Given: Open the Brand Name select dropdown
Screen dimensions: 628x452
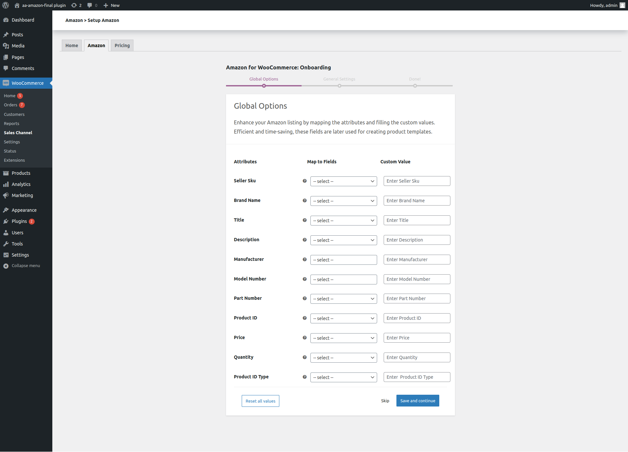Looking at the screenshot, I should coord(343,201).
